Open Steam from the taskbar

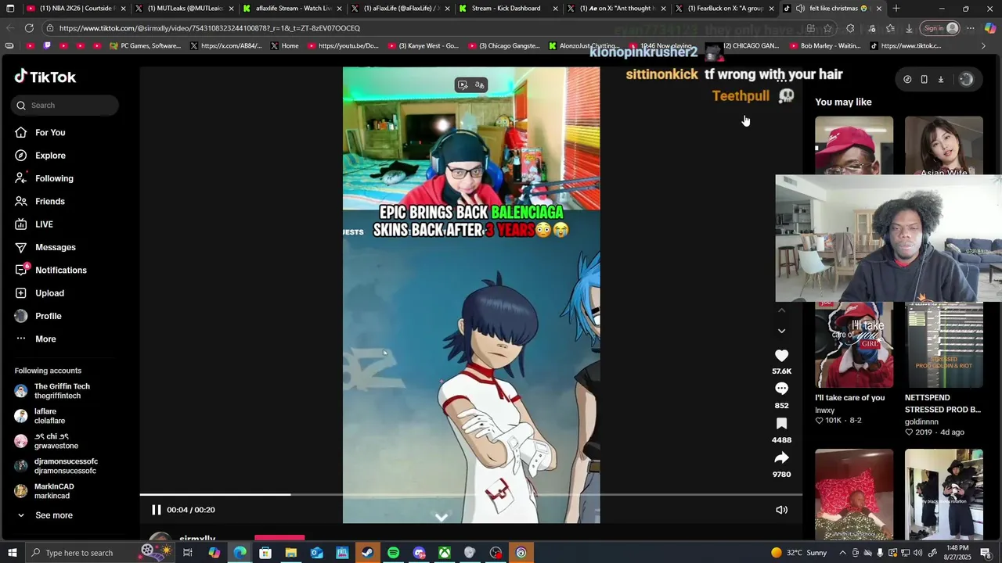point(367,553)
